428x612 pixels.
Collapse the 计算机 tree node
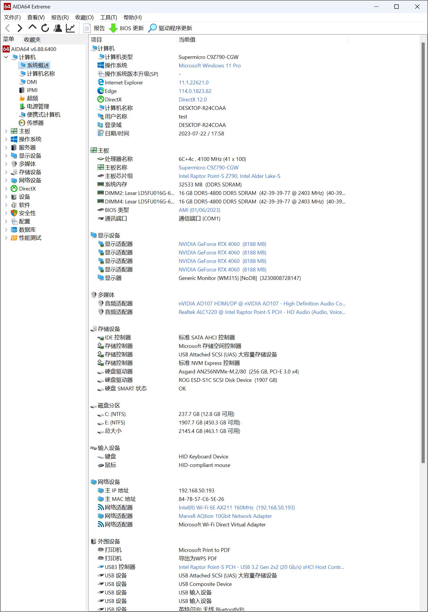6,57
